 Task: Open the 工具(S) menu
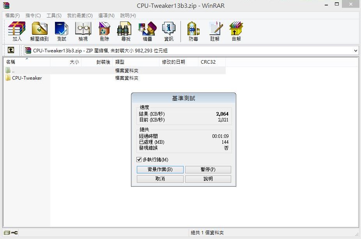[x=54, y=16]
